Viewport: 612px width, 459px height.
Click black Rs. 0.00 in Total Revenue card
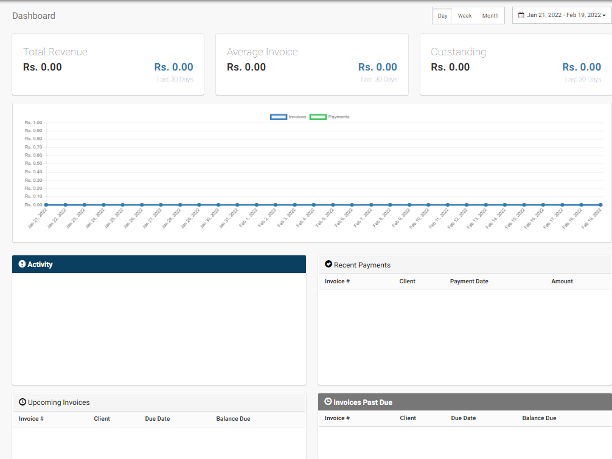pos(43,67)
